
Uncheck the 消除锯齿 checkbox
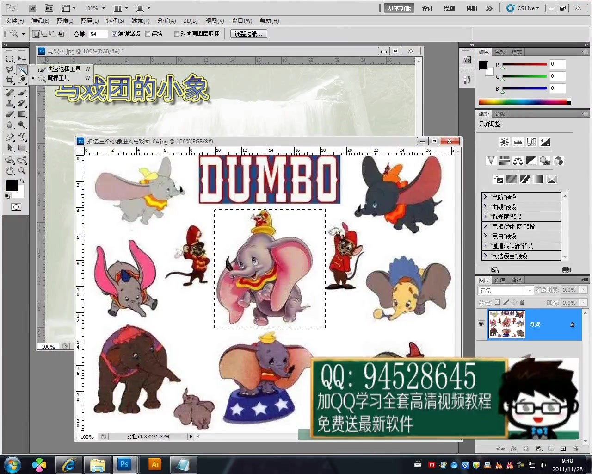click(114, 33)
